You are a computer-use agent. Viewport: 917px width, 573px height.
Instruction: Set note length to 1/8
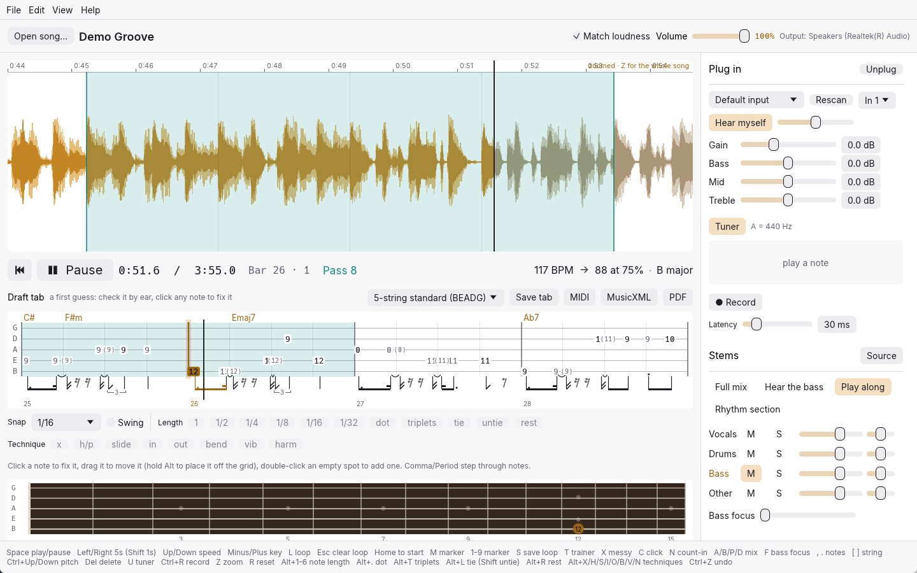tap(282, 423)
